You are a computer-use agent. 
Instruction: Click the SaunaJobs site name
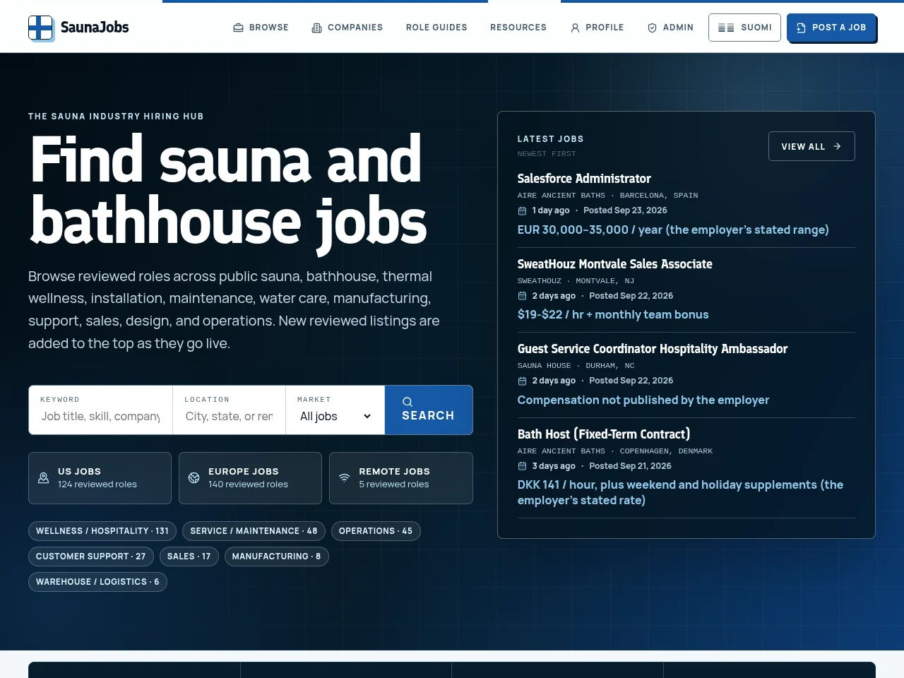point(95,28)
